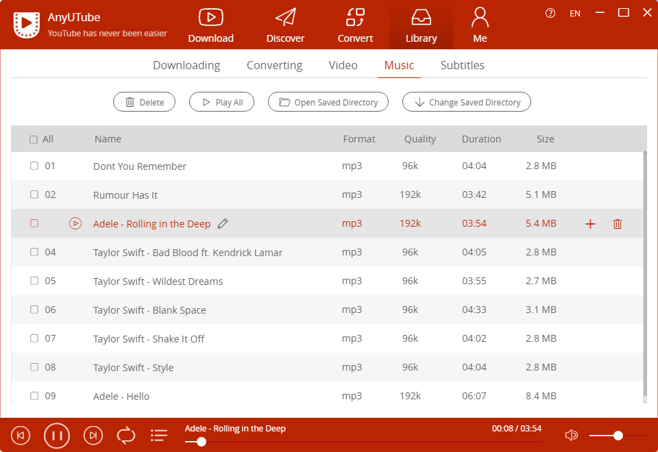Rename Rolling in the Deep via pencil icon
This screenshot has height=452, width=658.
(223, 223)
